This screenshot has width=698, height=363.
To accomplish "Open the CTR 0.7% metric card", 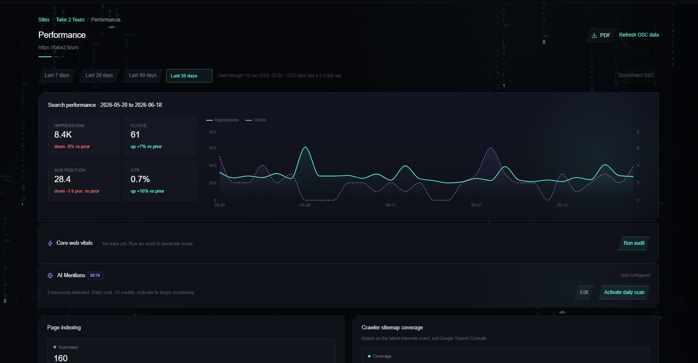I will click(x=160, y=181).
